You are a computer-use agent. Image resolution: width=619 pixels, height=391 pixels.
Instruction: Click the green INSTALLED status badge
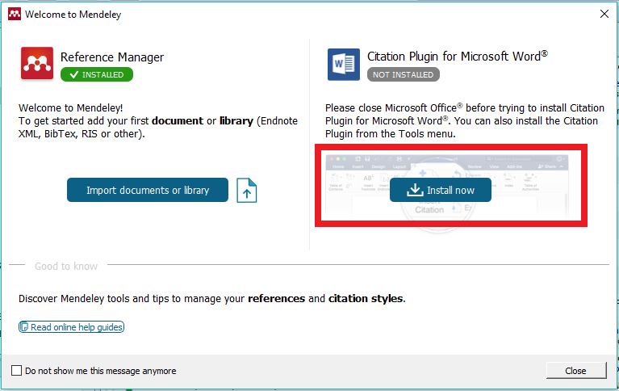tap(97, 74)
